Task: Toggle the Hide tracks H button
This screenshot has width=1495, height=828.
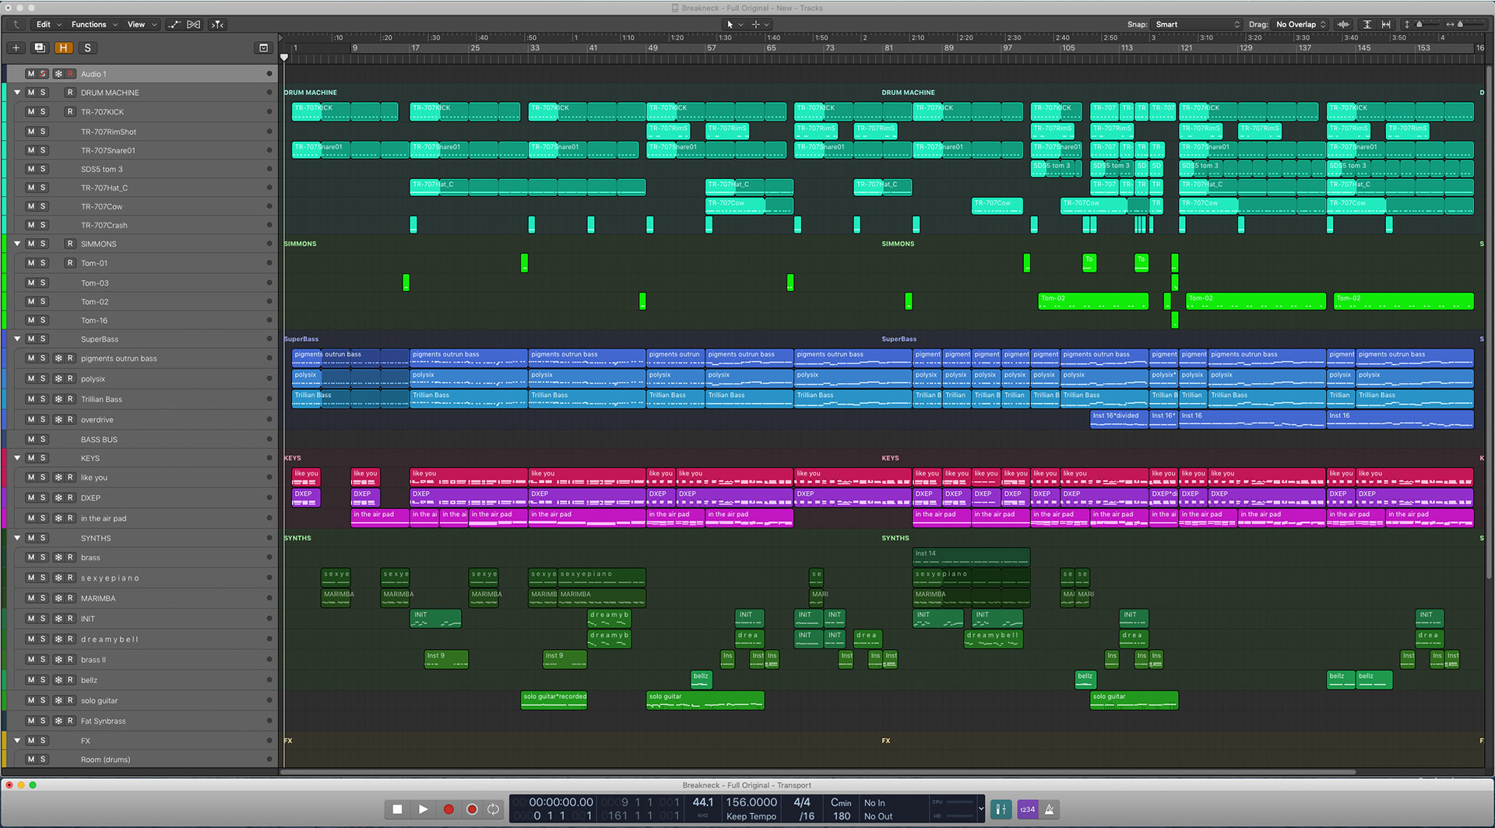Action: (63, 47)
